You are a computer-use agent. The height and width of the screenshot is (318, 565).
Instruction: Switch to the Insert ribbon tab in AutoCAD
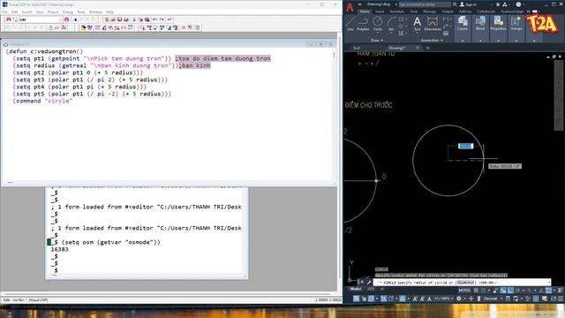pos(380,11)
